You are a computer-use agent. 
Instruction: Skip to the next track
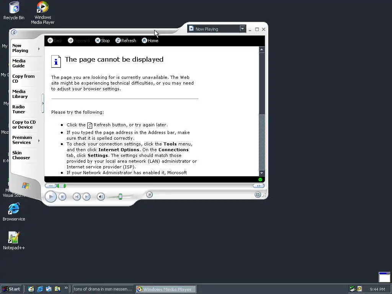(x=87, y=197)
